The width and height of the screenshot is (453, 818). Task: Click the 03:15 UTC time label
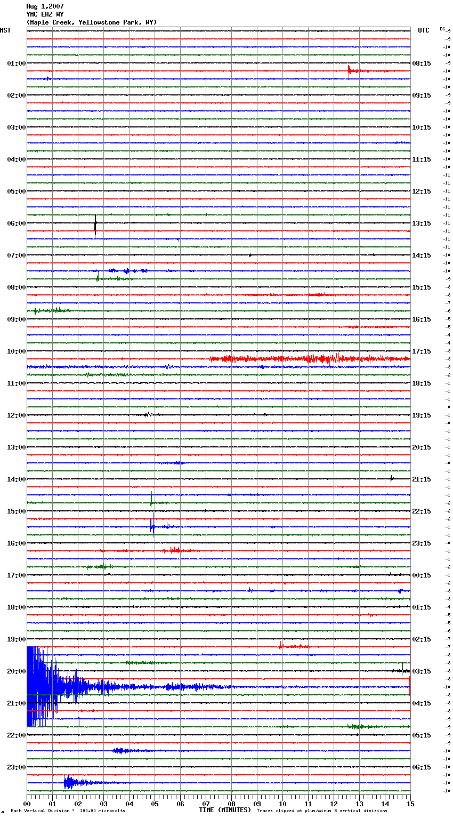click(x=422, y=671)
